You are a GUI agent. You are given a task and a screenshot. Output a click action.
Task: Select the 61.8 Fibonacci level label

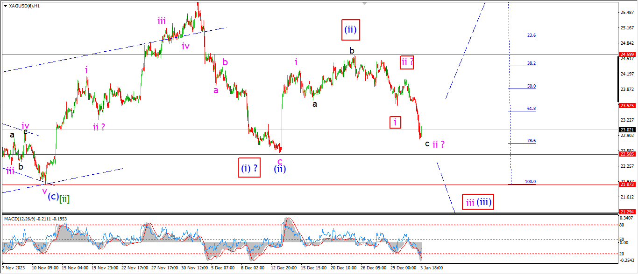pos(531,109)
